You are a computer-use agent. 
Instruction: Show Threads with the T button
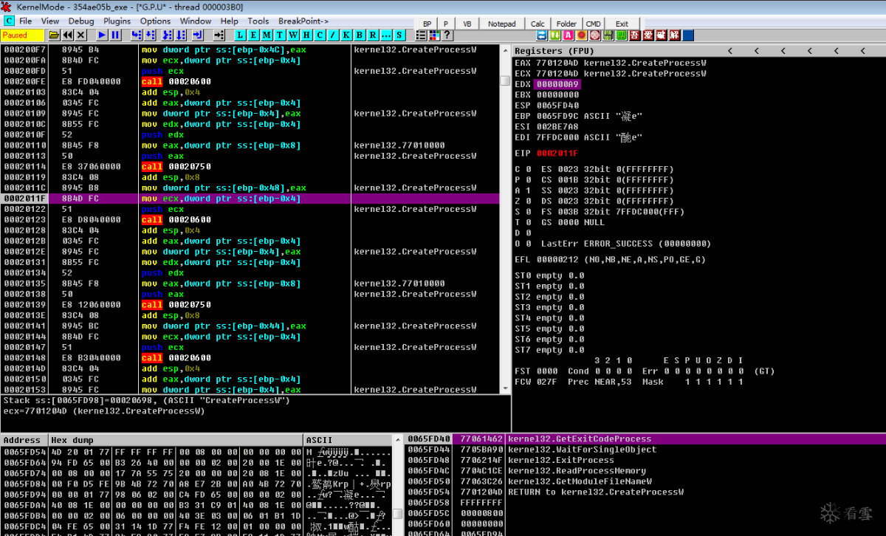click(x=280, y=35)
